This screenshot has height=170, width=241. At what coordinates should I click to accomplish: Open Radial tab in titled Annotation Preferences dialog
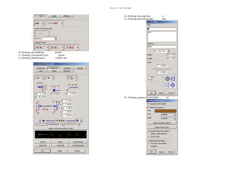pos(54,71)
